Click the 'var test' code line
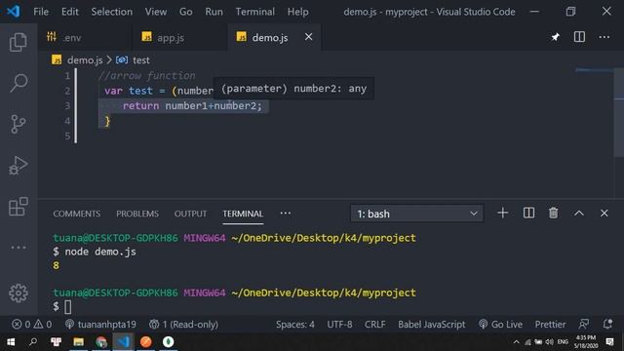 tap(159, 91)
